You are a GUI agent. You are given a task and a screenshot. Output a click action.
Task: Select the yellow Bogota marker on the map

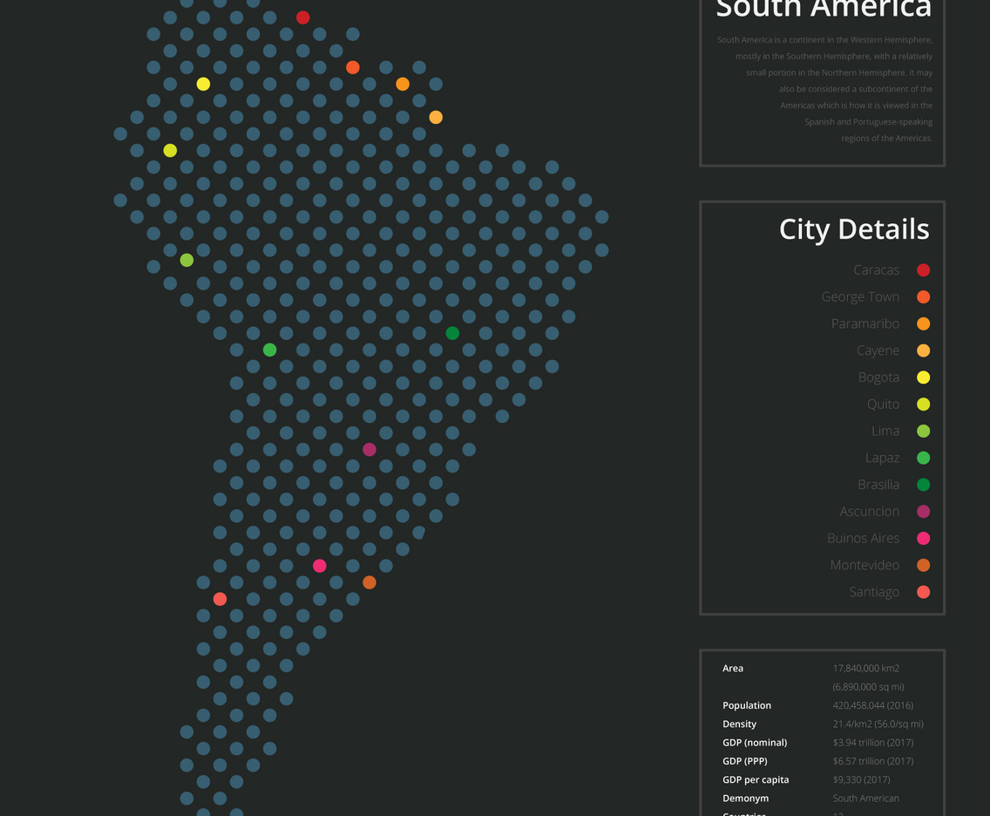203,83
